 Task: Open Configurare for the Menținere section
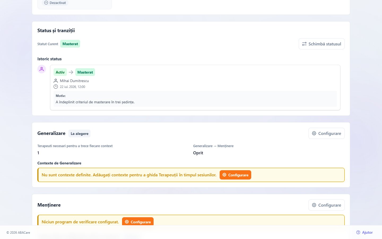click(327, 205)
